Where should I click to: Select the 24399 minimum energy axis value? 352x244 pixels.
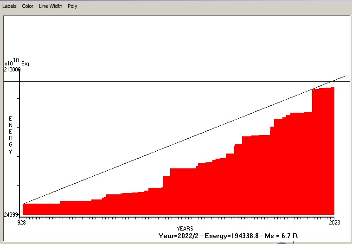click(12, 215)
